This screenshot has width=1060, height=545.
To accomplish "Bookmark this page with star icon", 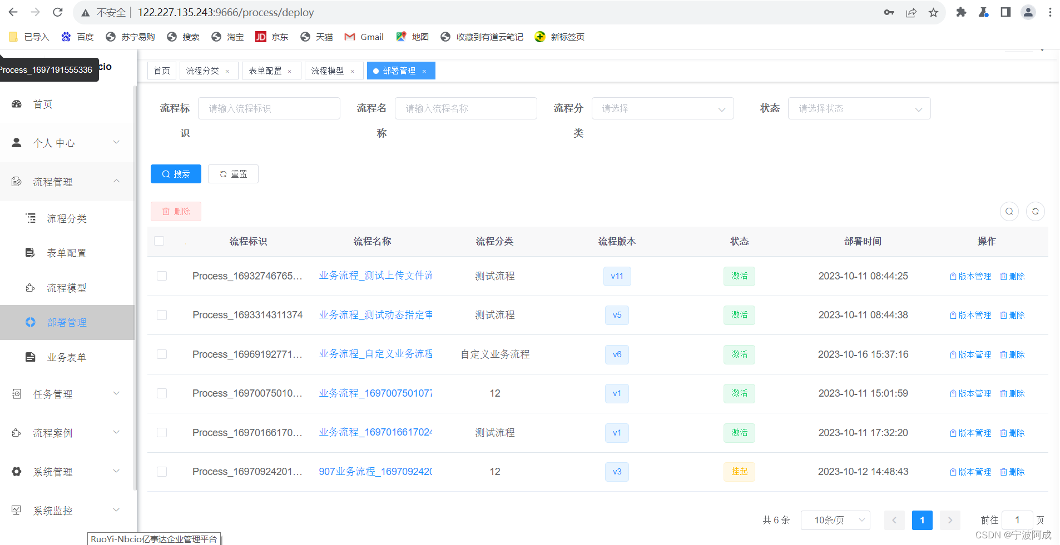I will (x=933, y=12).
